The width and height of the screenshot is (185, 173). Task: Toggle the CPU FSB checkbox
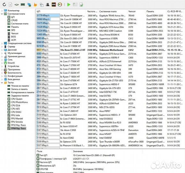tap(38, 169)
